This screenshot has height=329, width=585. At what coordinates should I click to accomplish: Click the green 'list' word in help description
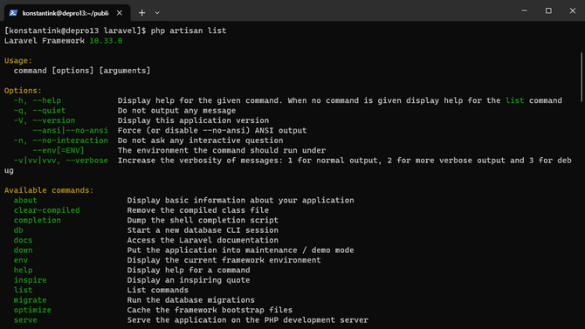514,100
